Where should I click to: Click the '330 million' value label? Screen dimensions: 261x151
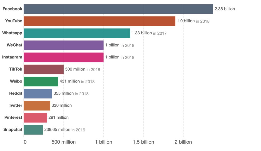tap(62, 105)
